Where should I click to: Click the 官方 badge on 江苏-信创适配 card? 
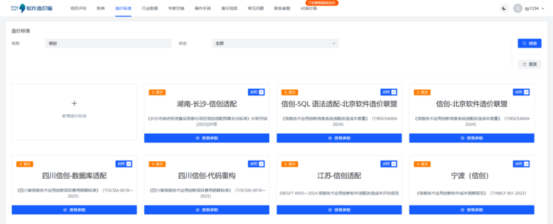(289, 164)
